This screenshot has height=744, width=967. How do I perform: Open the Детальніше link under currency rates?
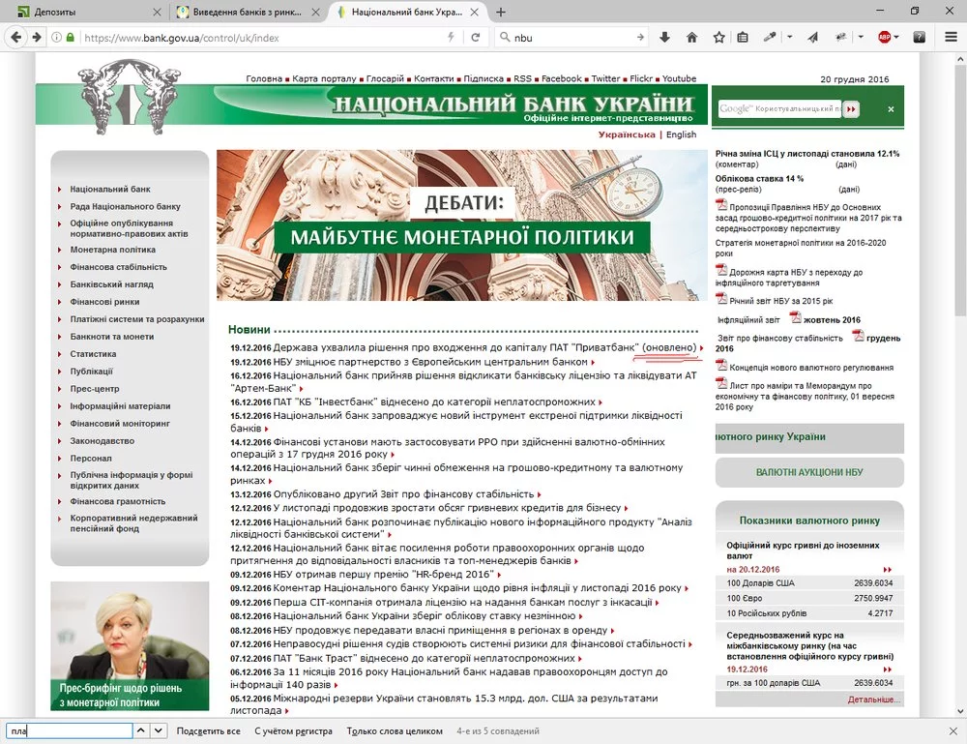click(x=874, y=699)
